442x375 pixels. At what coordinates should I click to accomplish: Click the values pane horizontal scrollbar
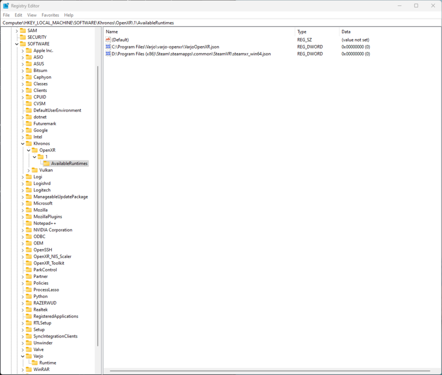[270, 371]
